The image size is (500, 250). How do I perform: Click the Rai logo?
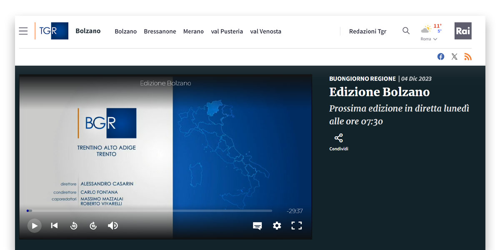coord(463,31)
